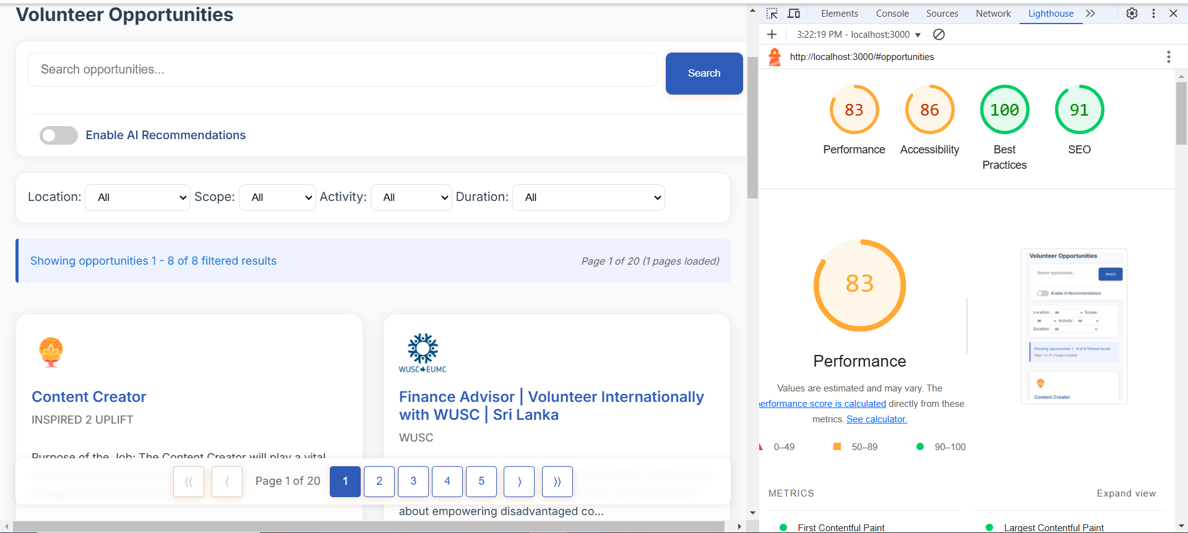
Task: Jump to the last page arrow
Action: (557, 482)
